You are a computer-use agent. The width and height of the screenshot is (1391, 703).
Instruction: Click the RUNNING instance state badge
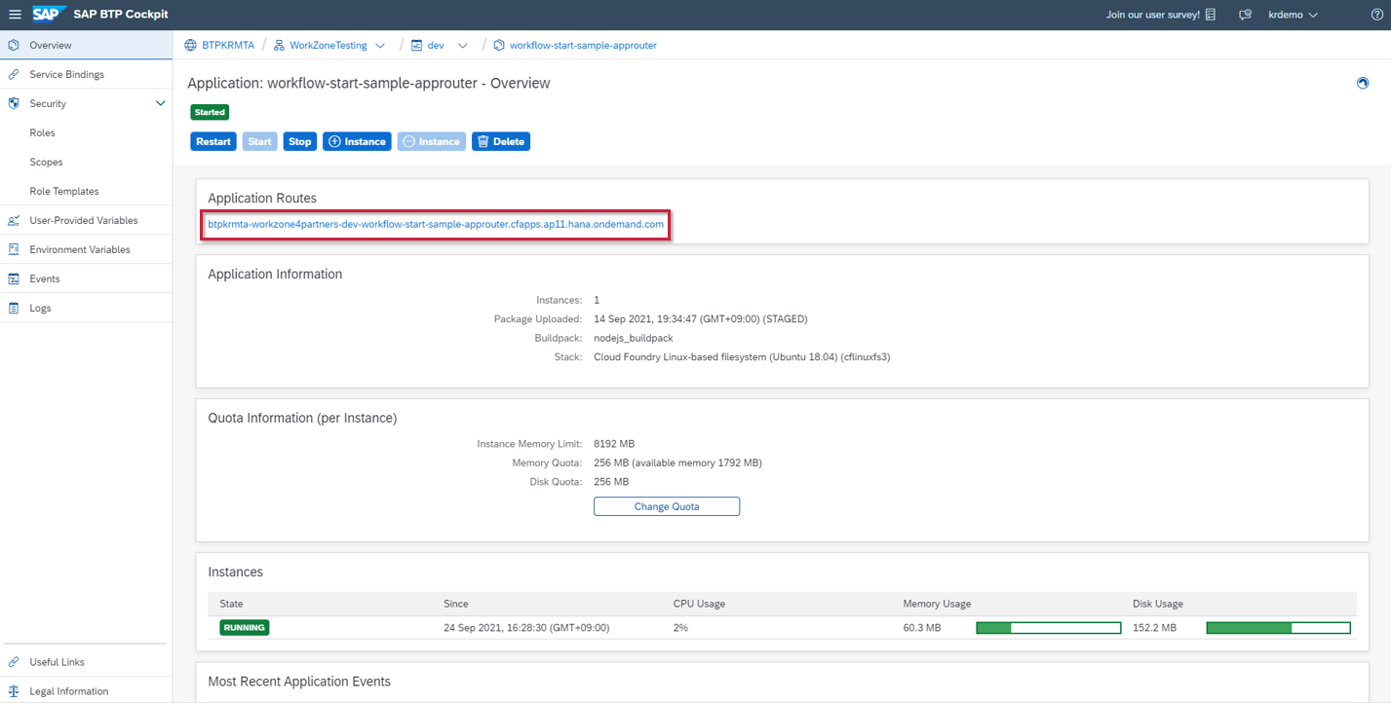[x=245, y=627]
